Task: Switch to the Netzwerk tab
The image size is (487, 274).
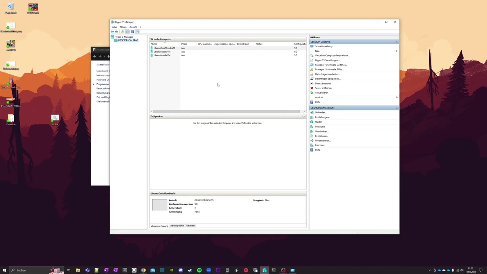Action: pos(191,226)
